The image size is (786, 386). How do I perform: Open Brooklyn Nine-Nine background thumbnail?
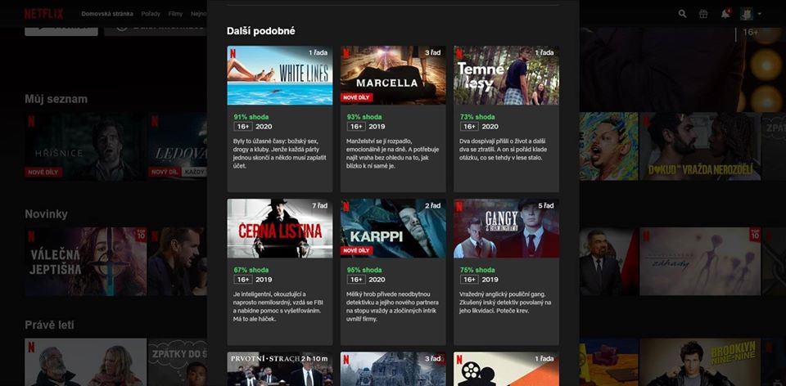700,362
